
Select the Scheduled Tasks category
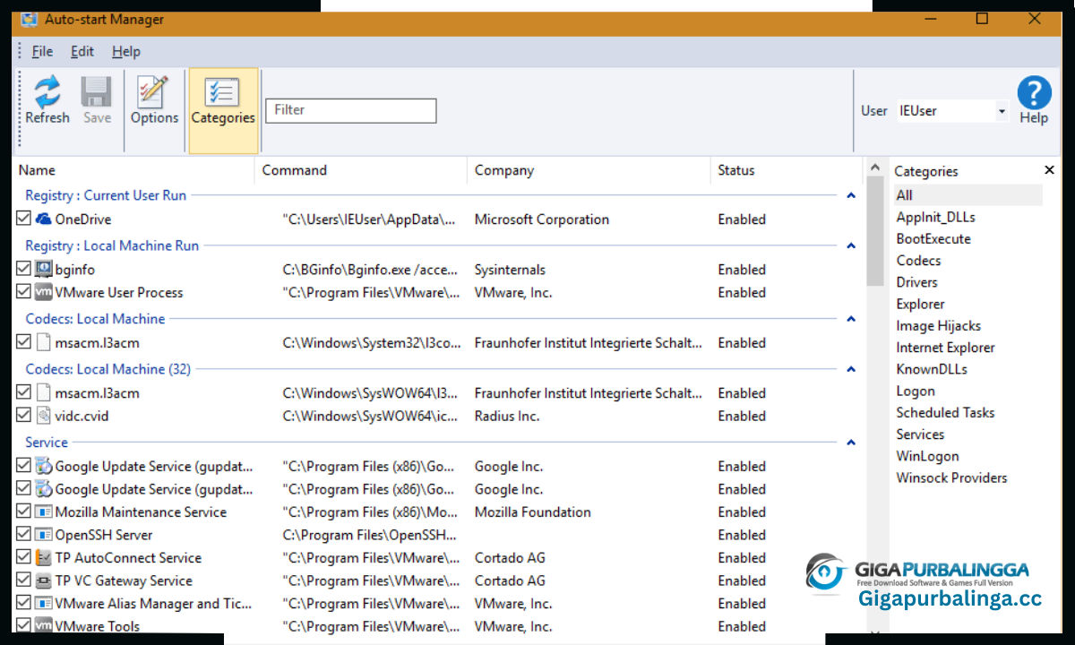945,412
